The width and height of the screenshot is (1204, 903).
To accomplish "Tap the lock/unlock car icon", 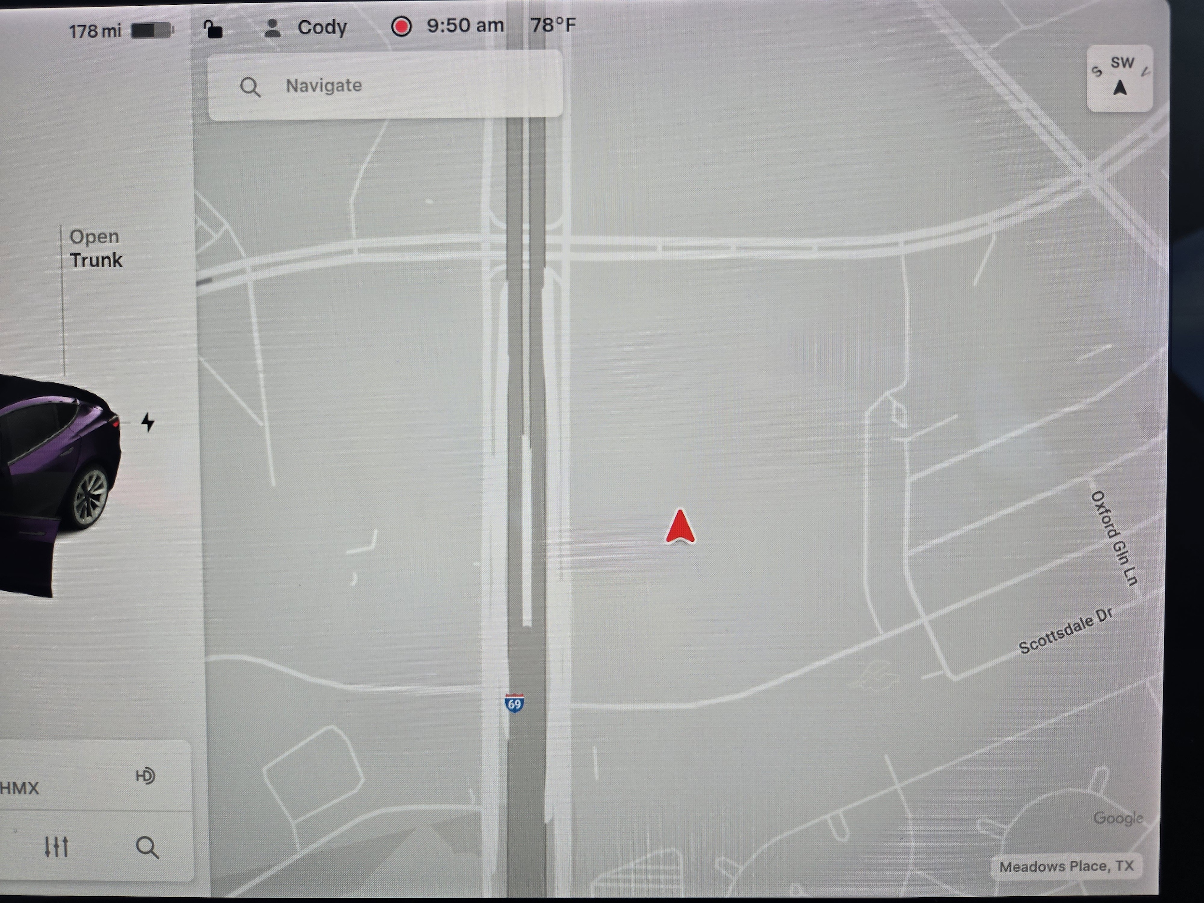I will pyautogui.click(x=213, y=28).
